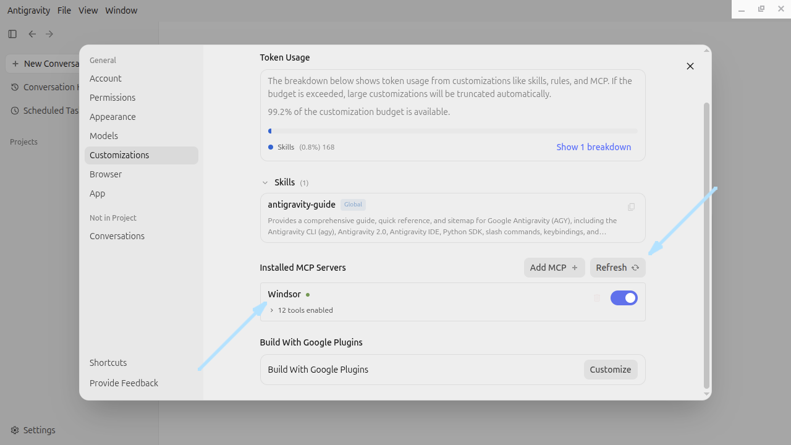Close the settings dialog with the X

tap(690, 66)
